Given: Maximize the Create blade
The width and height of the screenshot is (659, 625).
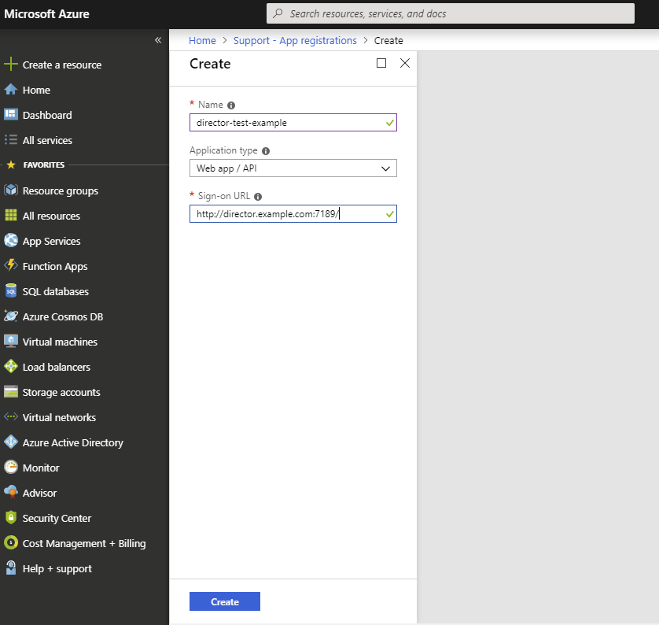Looking at the screenshot, I should pos(381,64).
